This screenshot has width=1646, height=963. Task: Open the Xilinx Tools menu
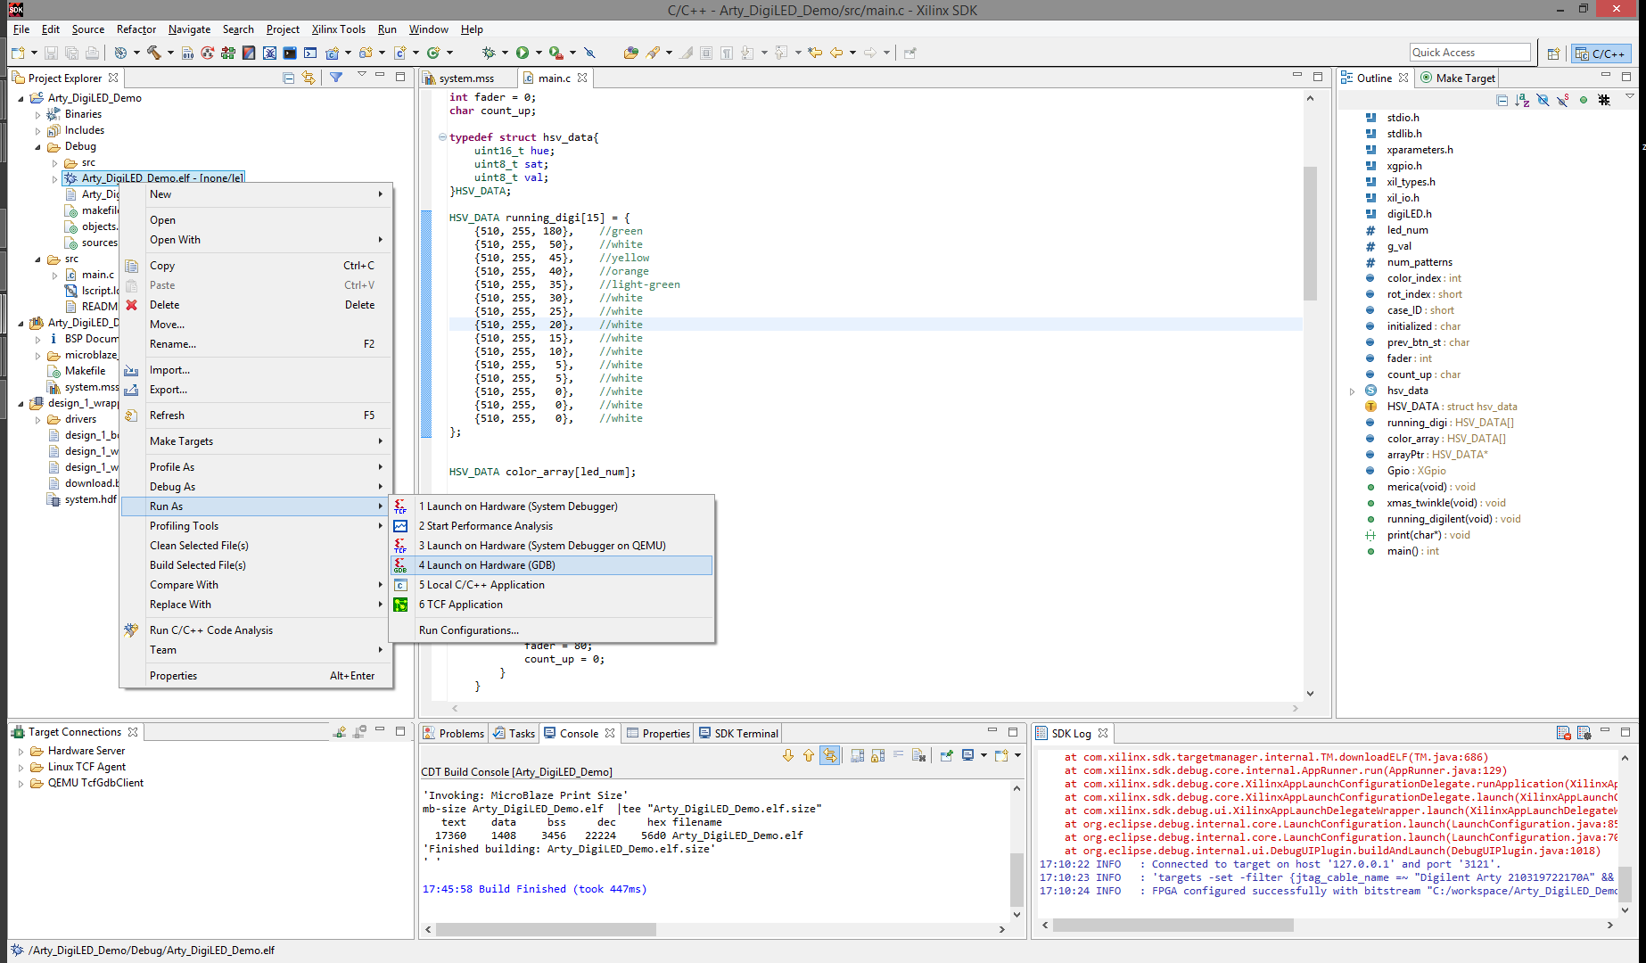click(338, 29)
